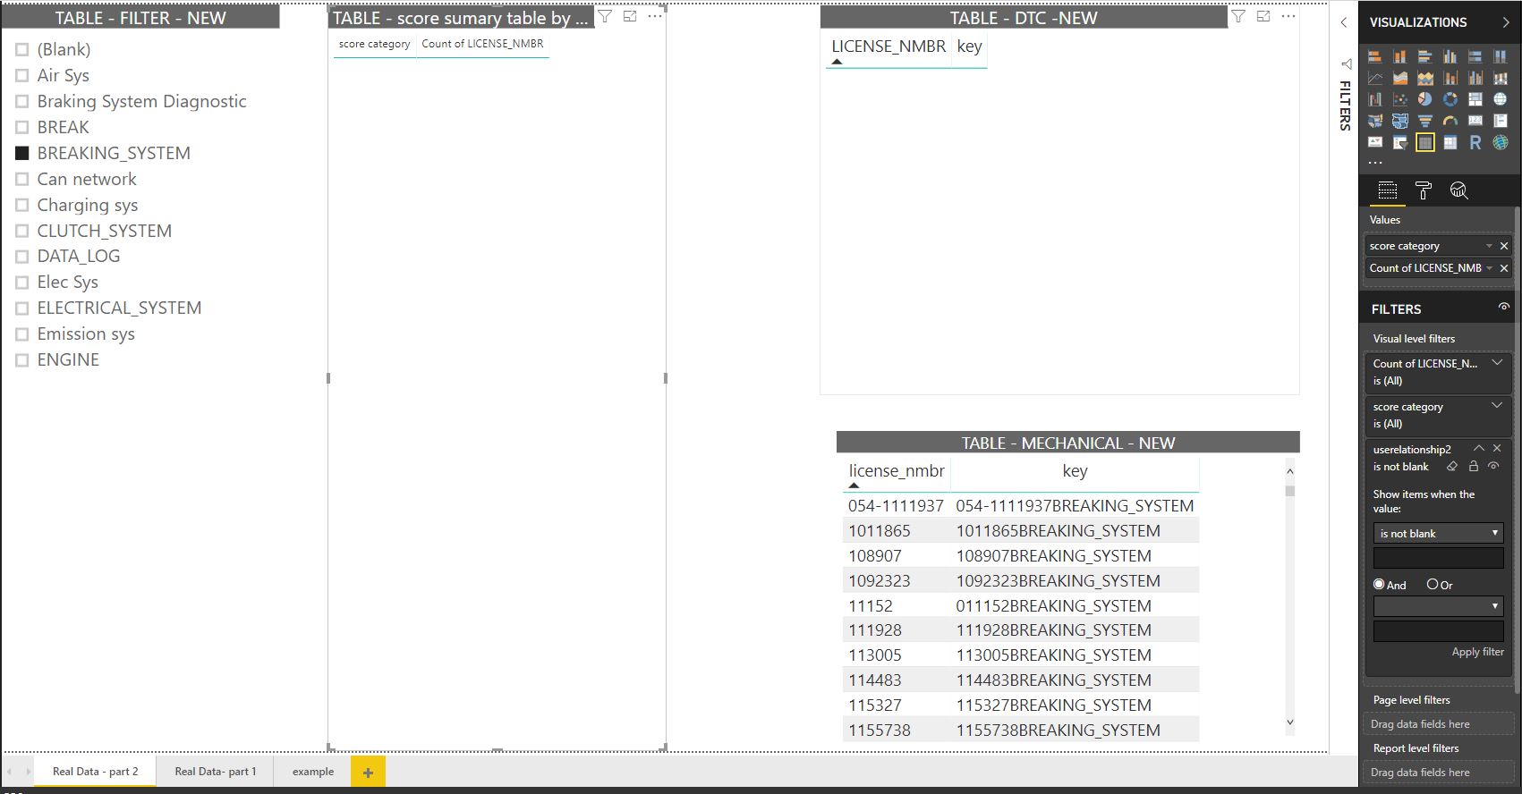The width and height of the screenshot is (1522, 794).
Task: Click the MECHANICAL table scroll down arrow
Action: click(x=1289, y=722)
